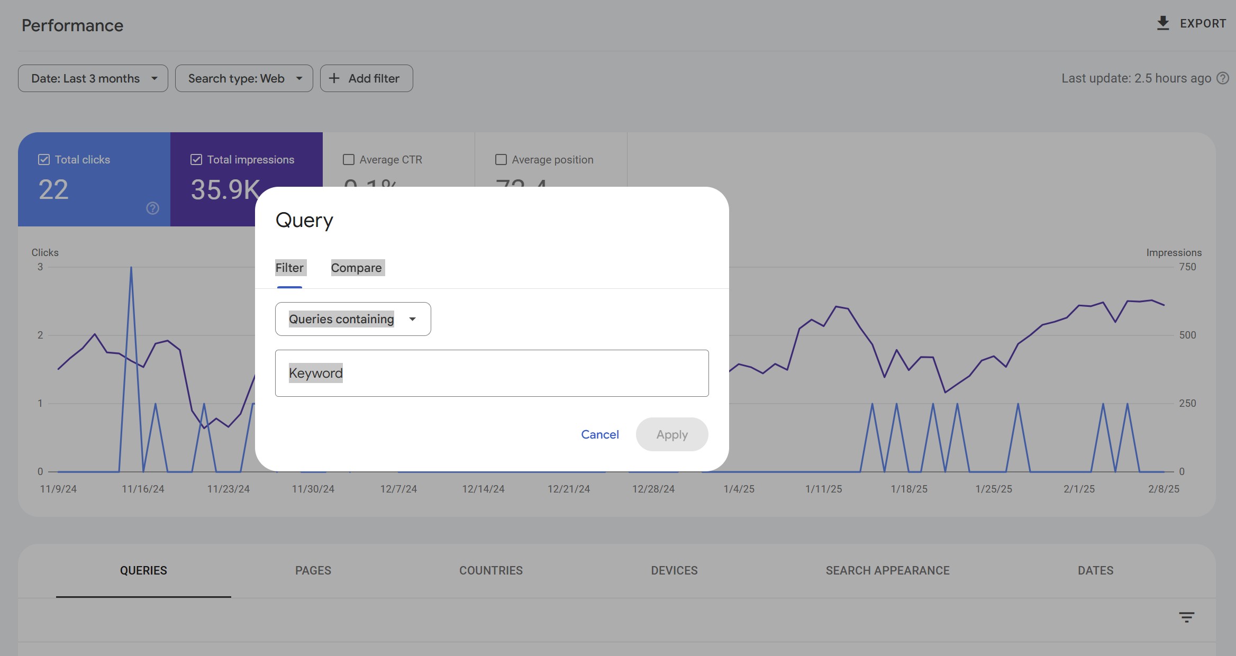Image resolution: width=1236 pixels, height=656 pixels.
Task: Click the export download icon
Action: pyautogui.click(x=1162, y=23)
